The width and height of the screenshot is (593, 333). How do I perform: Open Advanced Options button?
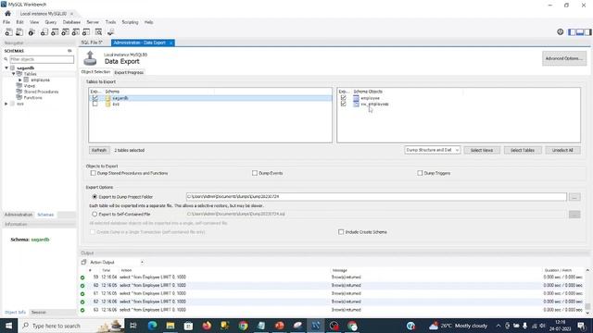[564, 58]
